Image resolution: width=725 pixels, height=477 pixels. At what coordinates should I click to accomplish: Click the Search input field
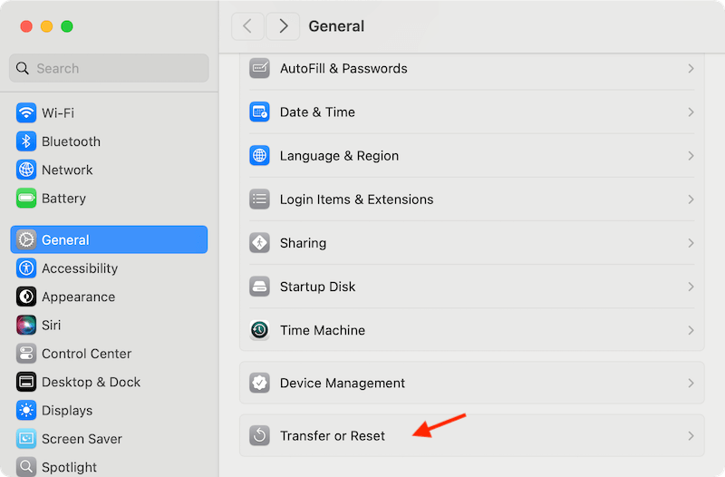(x=109, y=68)
